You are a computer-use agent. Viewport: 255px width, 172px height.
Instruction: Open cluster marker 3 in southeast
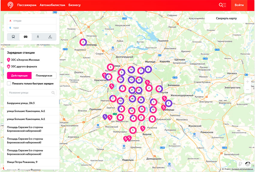[x=153, y=102]
